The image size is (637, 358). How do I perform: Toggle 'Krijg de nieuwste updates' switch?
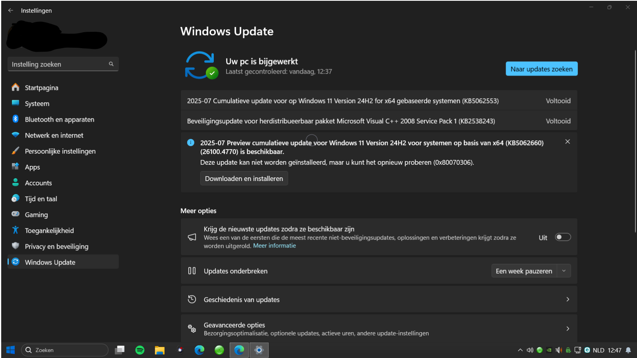pyautogui.click(x=563, y=237)
